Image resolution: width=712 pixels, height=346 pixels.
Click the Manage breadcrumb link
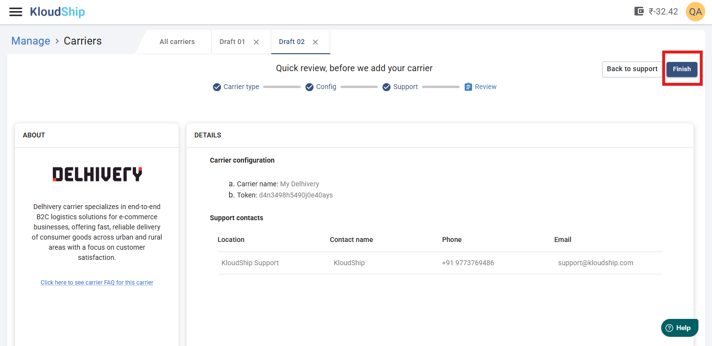(31, 41)
